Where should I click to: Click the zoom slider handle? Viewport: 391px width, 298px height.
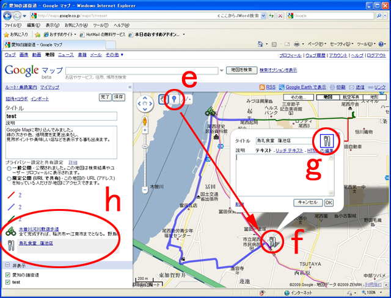(145, 147)
